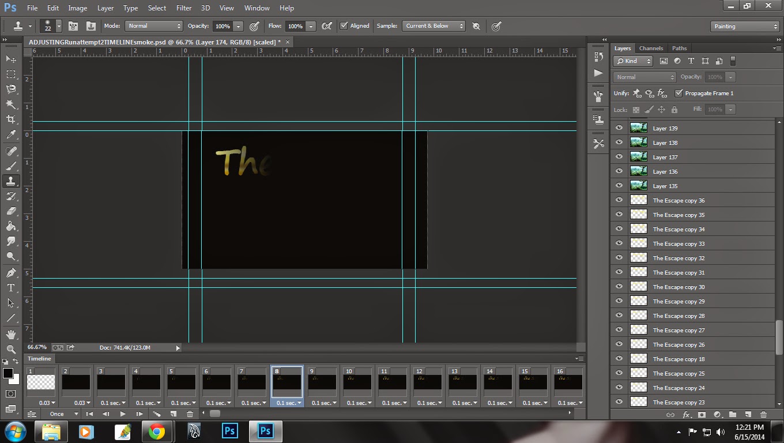Open the Once loop count dropdown

[61, 414]
